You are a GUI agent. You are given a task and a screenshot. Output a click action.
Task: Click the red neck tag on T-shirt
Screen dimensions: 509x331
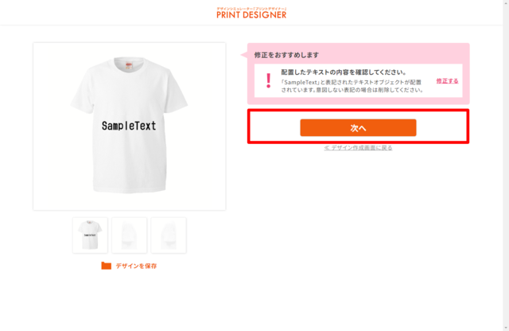129,65
